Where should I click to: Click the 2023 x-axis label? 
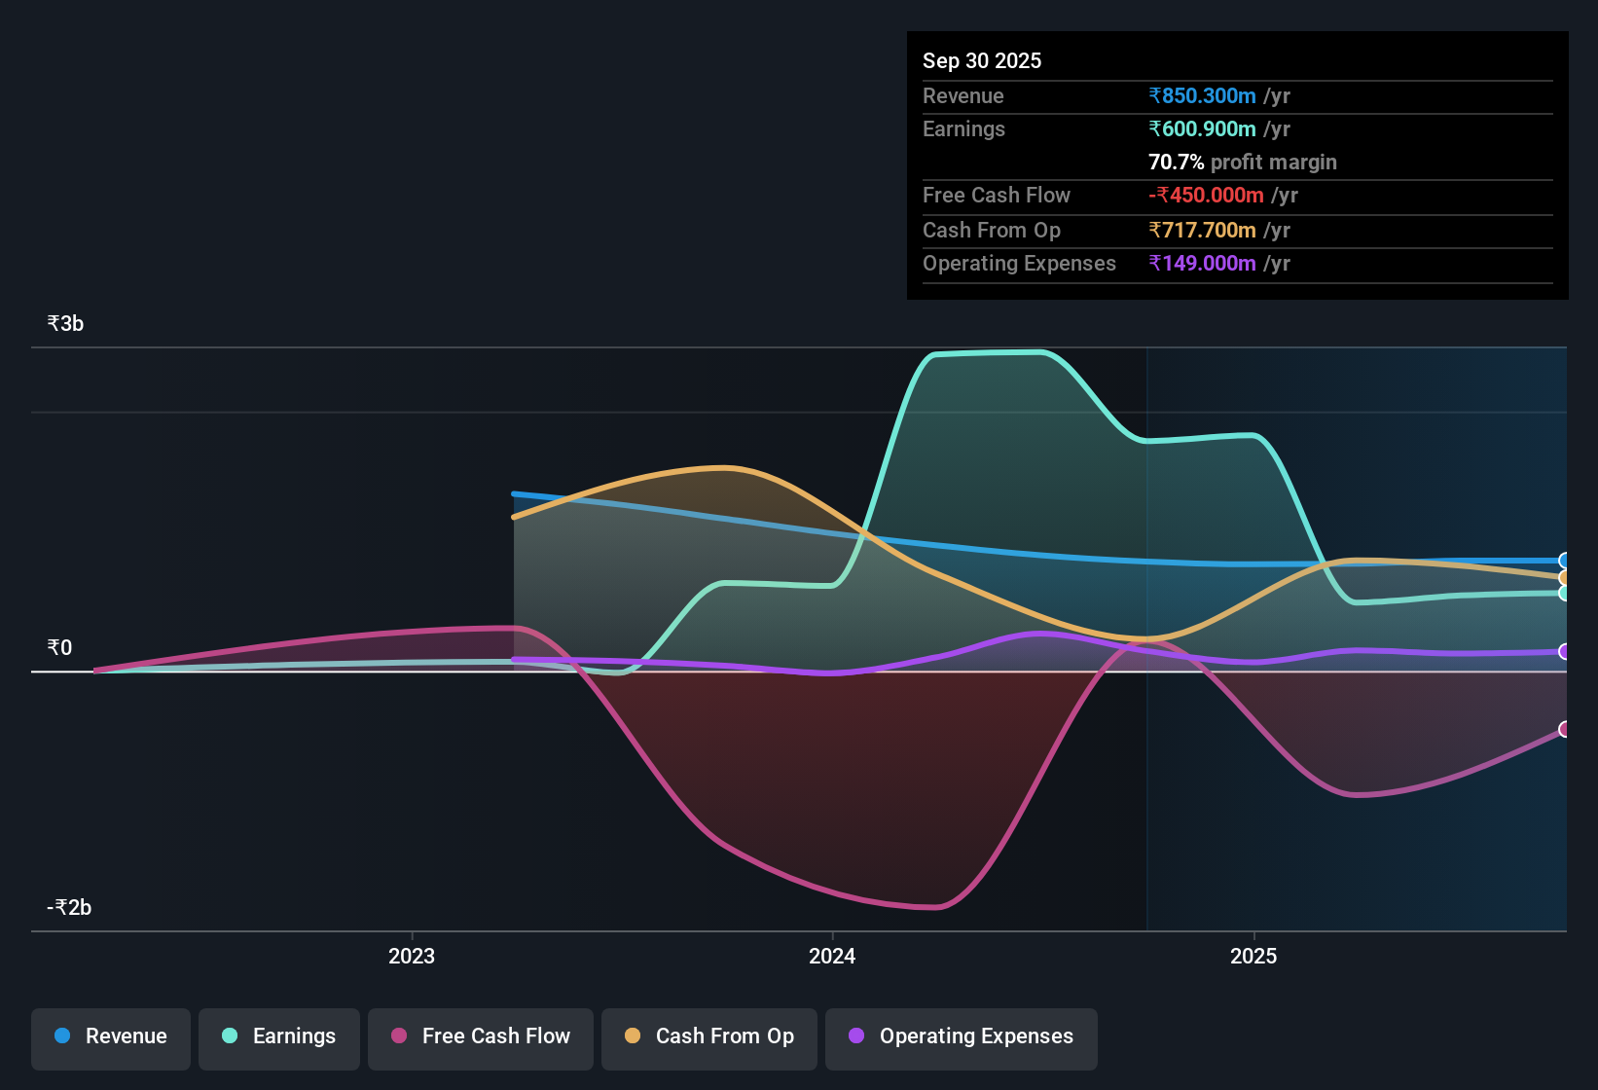click(x=412, y=956)
